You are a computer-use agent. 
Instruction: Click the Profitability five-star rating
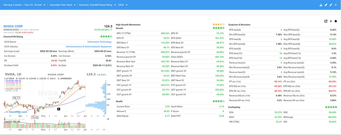[331, 107]
